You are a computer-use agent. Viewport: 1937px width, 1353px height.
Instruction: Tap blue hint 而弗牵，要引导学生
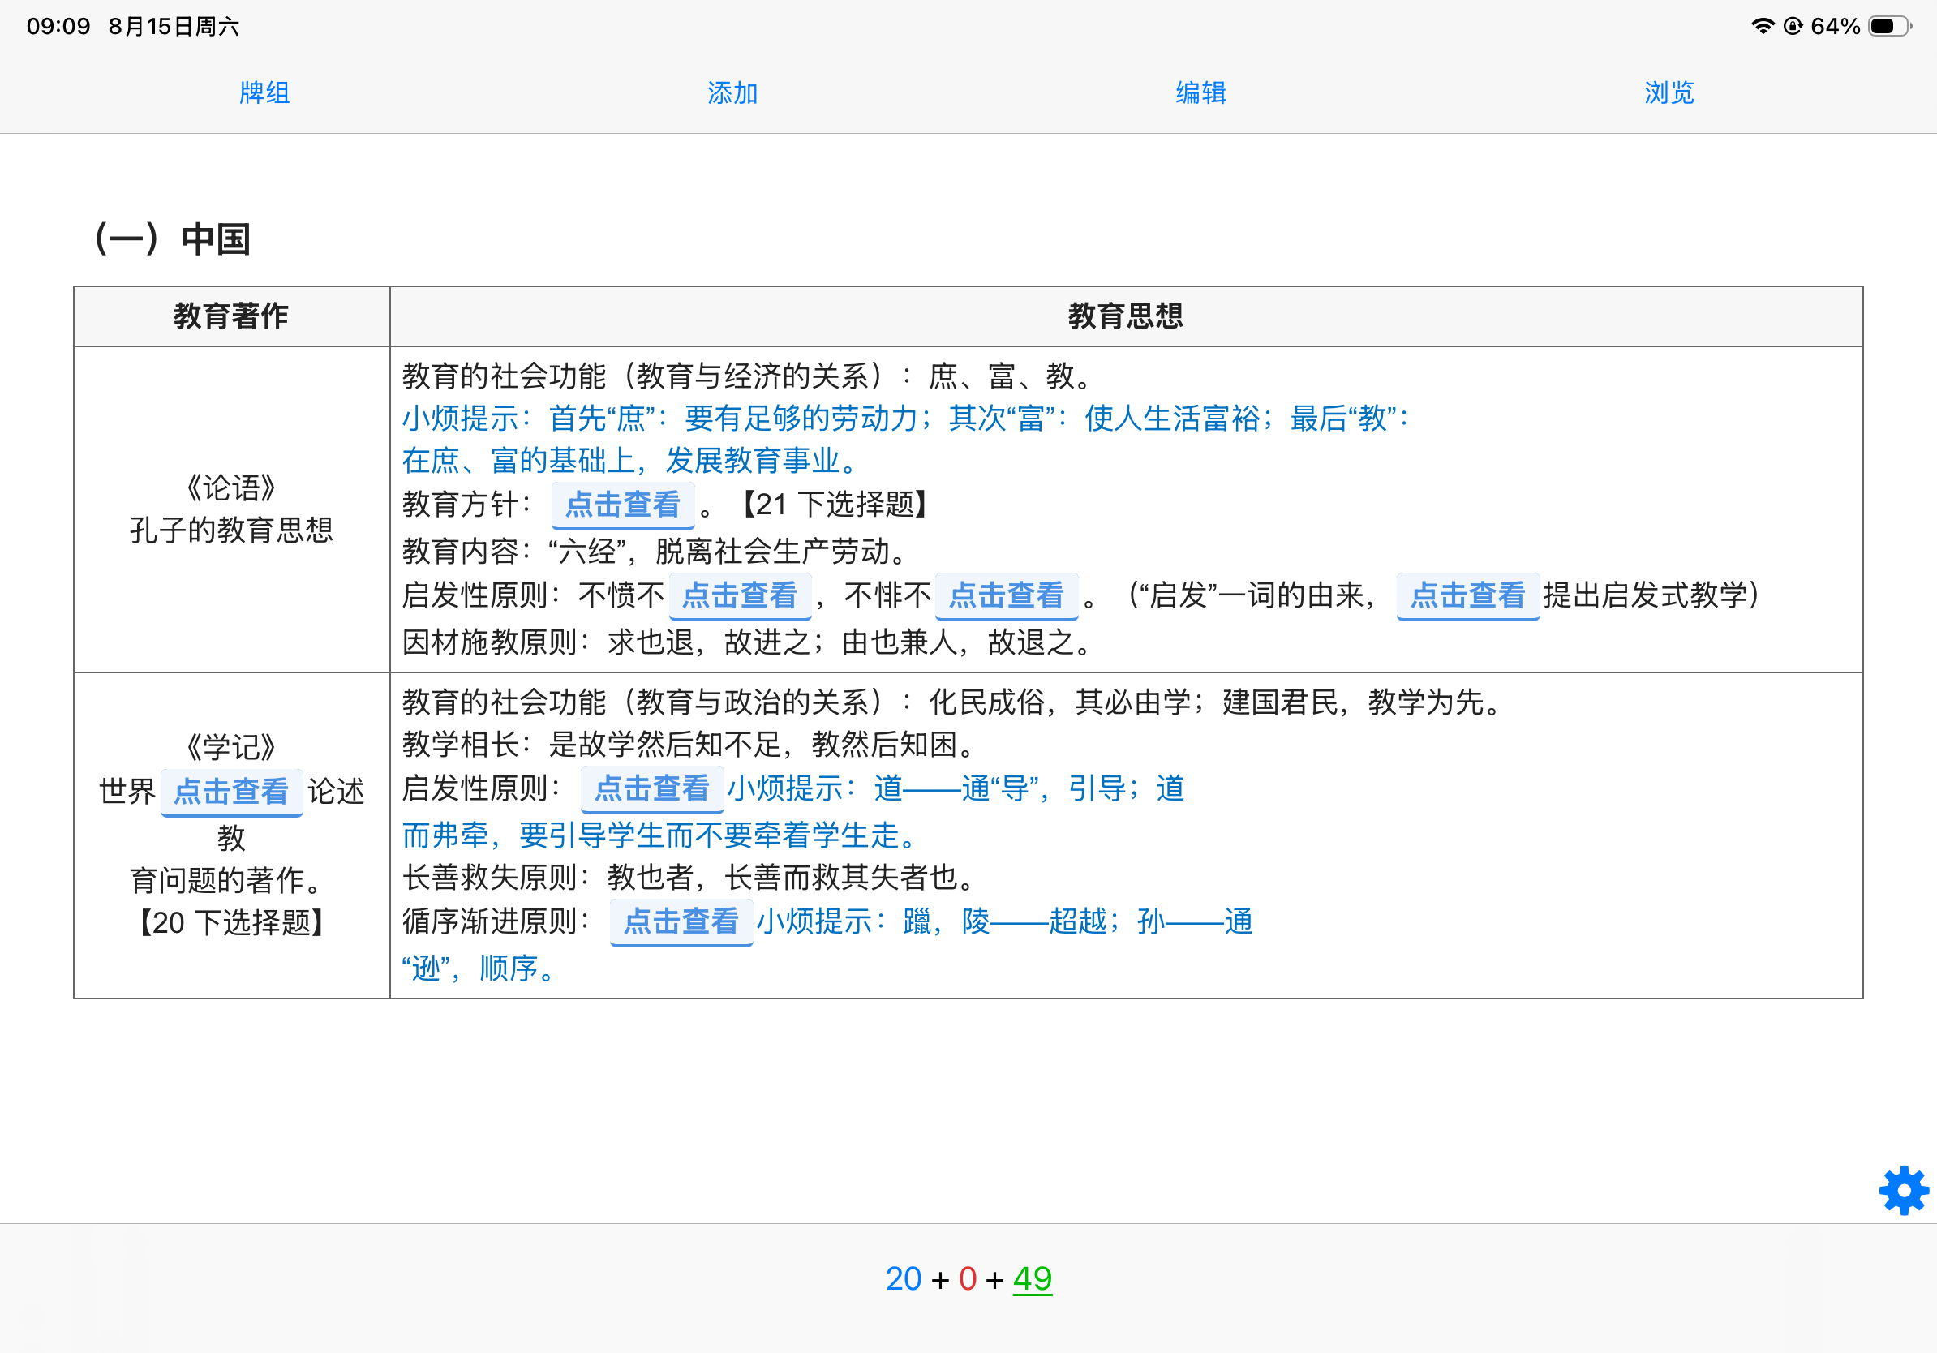(659, 836)
